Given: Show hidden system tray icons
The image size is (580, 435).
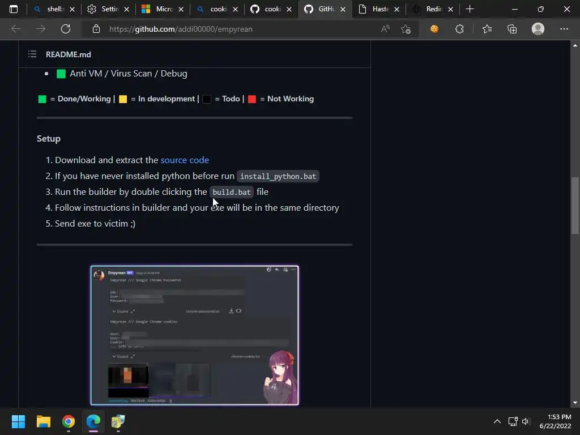Looking at the screenshot, I should (x=497, y=421).
